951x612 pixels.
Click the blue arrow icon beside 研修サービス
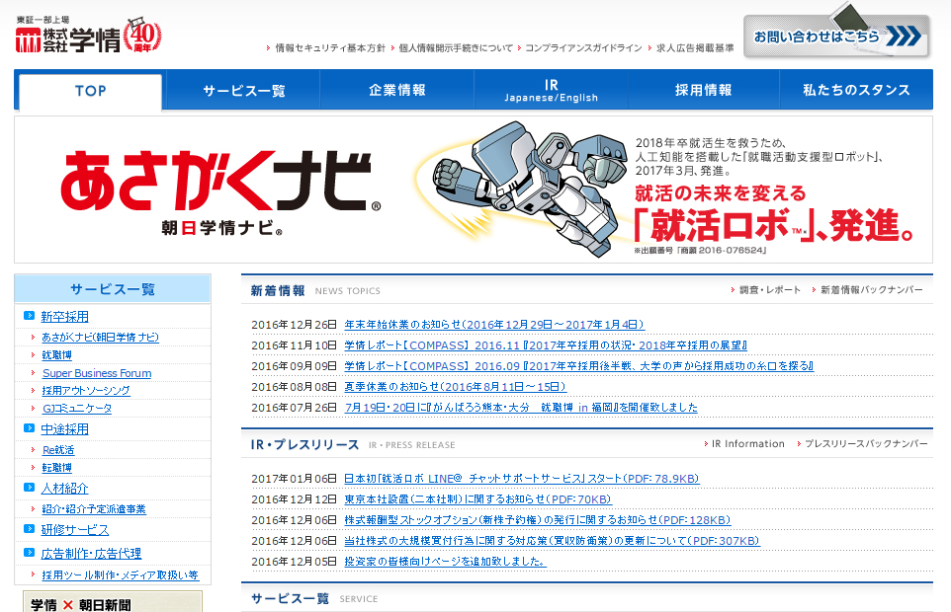coord(29,530)
